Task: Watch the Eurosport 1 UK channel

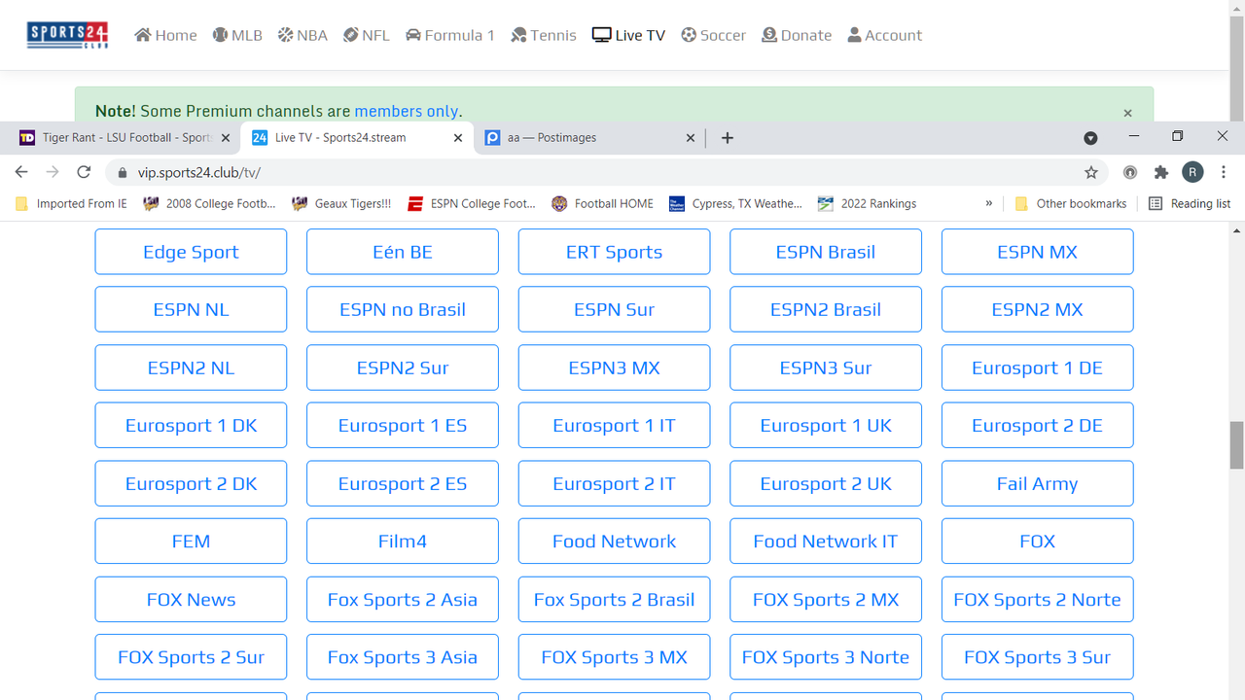Action: (x=826, y=426)
